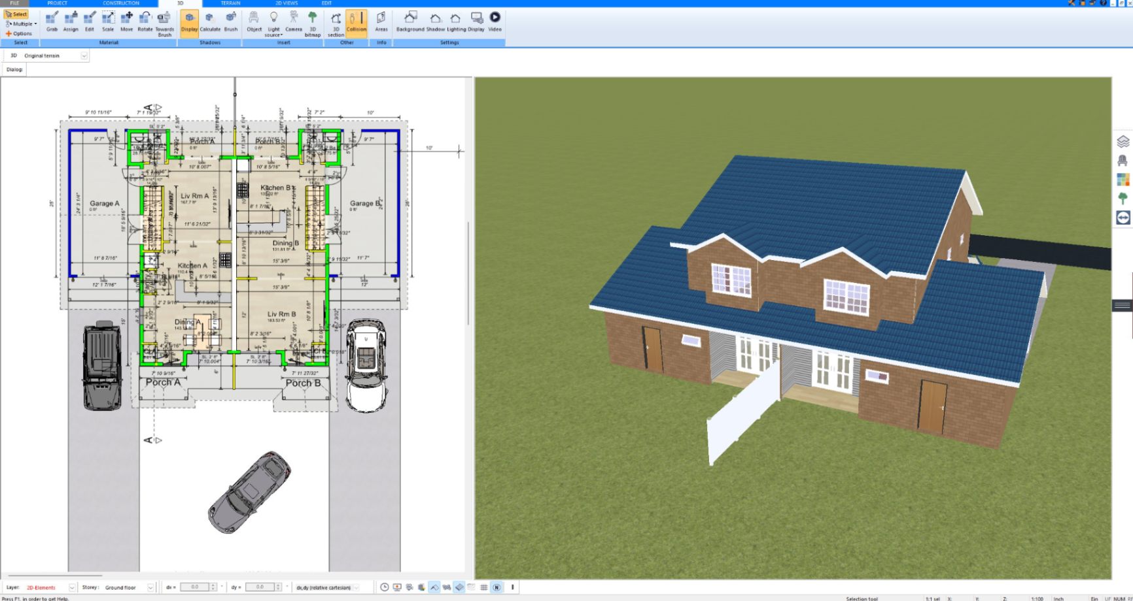Insert a Camera

pyautogui.click(x=294, y=21)
